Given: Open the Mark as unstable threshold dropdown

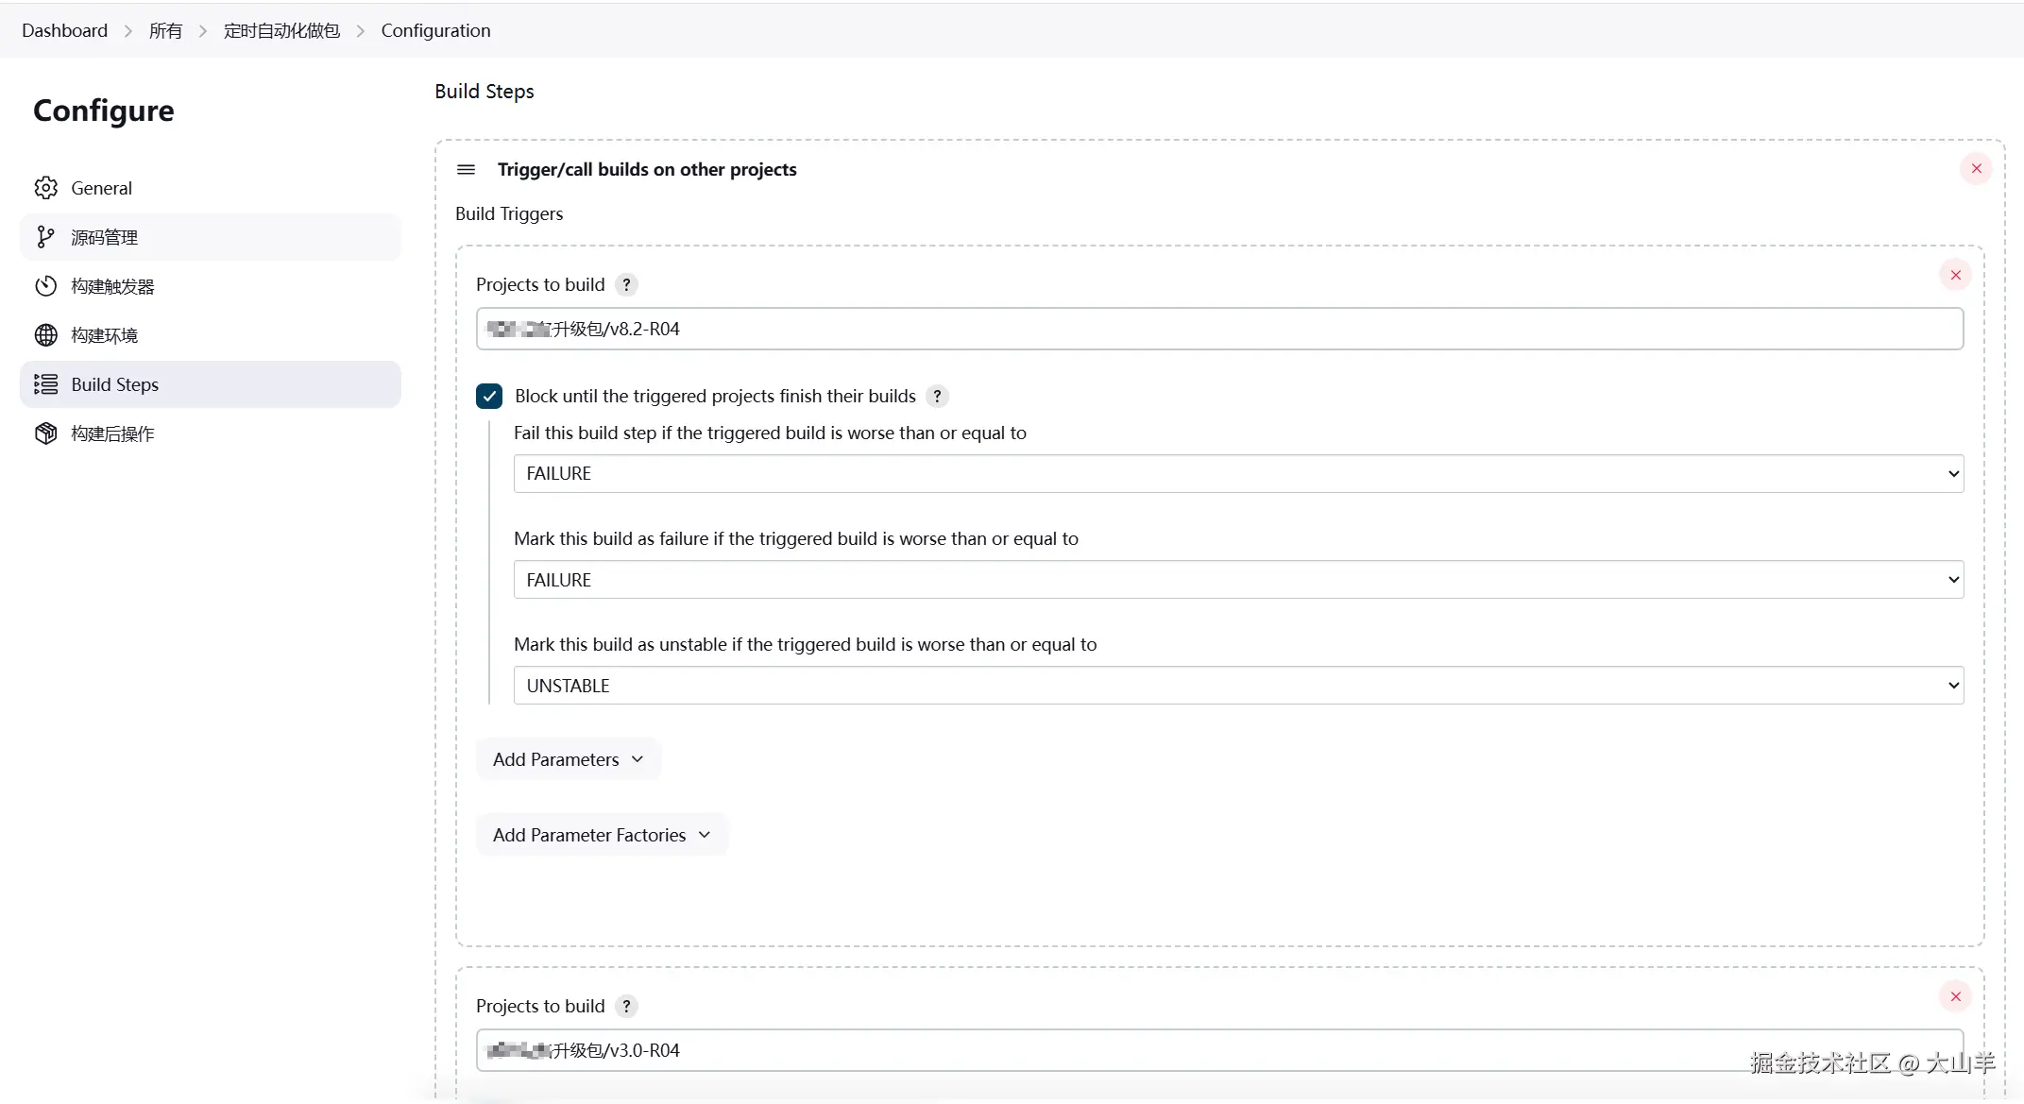Looking at the screenshot, I should pyautogui.click(x=1237, y=686).
